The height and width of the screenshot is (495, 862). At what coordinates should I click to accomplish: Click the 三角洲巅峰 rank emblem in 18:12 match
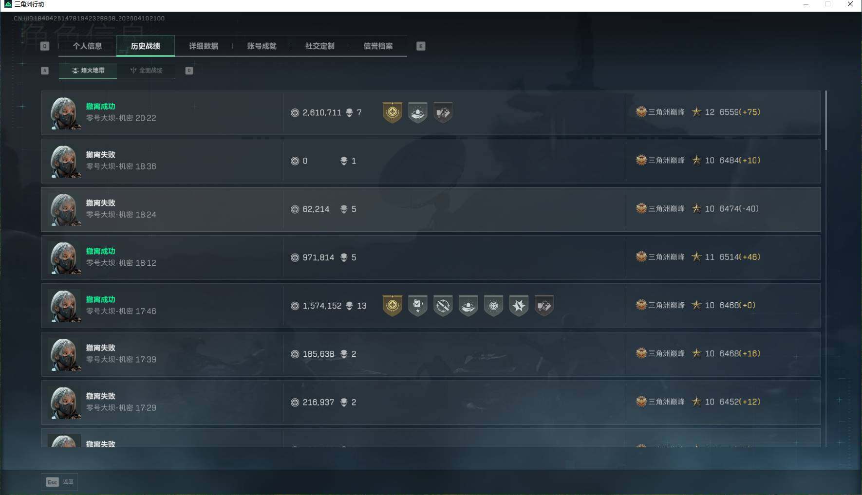pos(641,257)
